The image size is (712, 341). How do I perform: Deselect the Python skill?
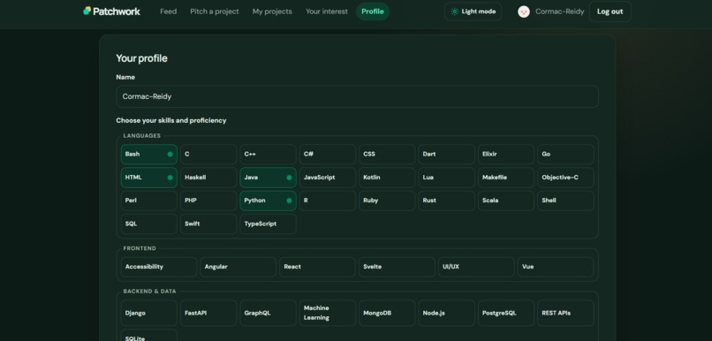point(268,201)
